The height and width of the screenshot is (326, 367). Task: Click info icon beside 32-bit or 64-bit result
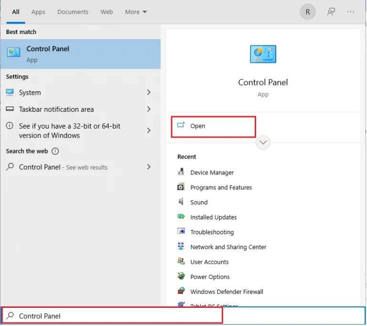(10, 126)
